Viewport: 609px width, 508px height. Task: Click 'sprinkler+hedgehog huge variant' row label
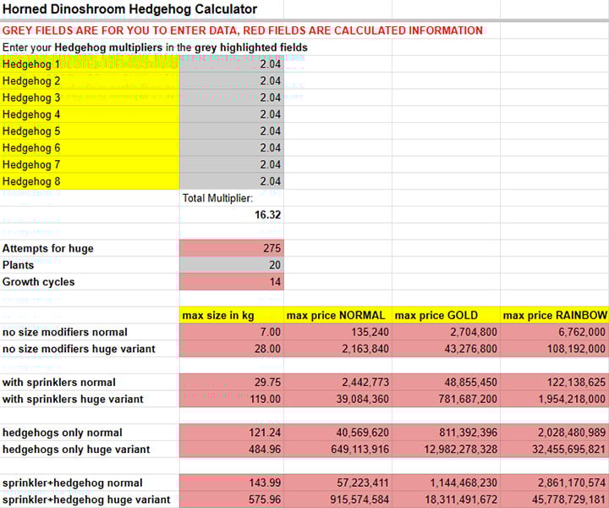[86, 500]
